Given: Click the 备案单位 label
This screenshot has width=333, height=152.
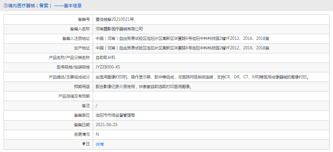Looking at the screenshot, I should [x=82, y=115].
